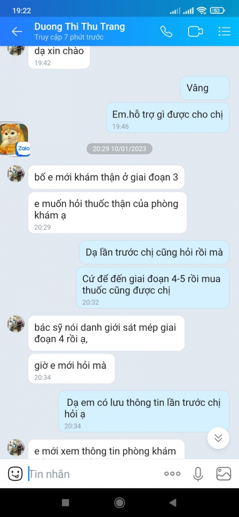Tap the Android recent apps square button
239x517 pixels.
(66, 502)
